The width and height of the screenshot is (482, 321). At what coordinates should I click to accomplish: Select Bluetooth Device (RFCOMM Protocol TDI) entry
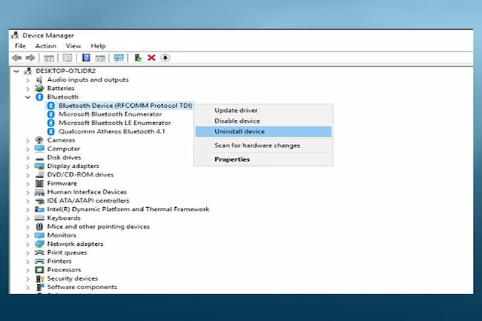coord(125,105)
